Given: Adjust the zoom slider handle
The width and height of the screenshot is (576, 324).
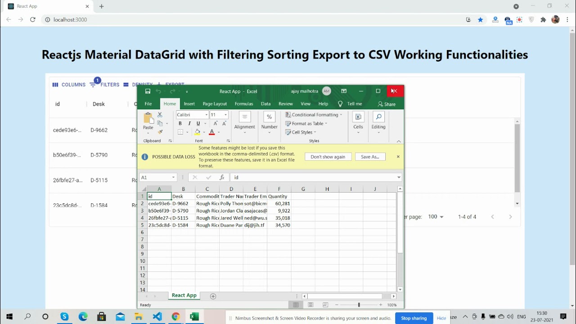Looking at the screenshot, I should (359, 305).
